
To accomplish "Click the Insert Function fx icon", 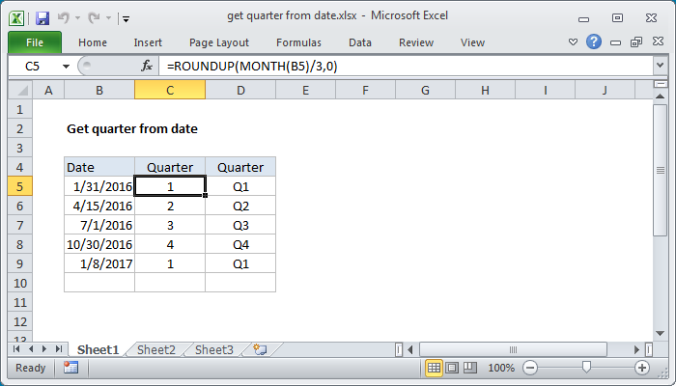I will pos(147,66).
